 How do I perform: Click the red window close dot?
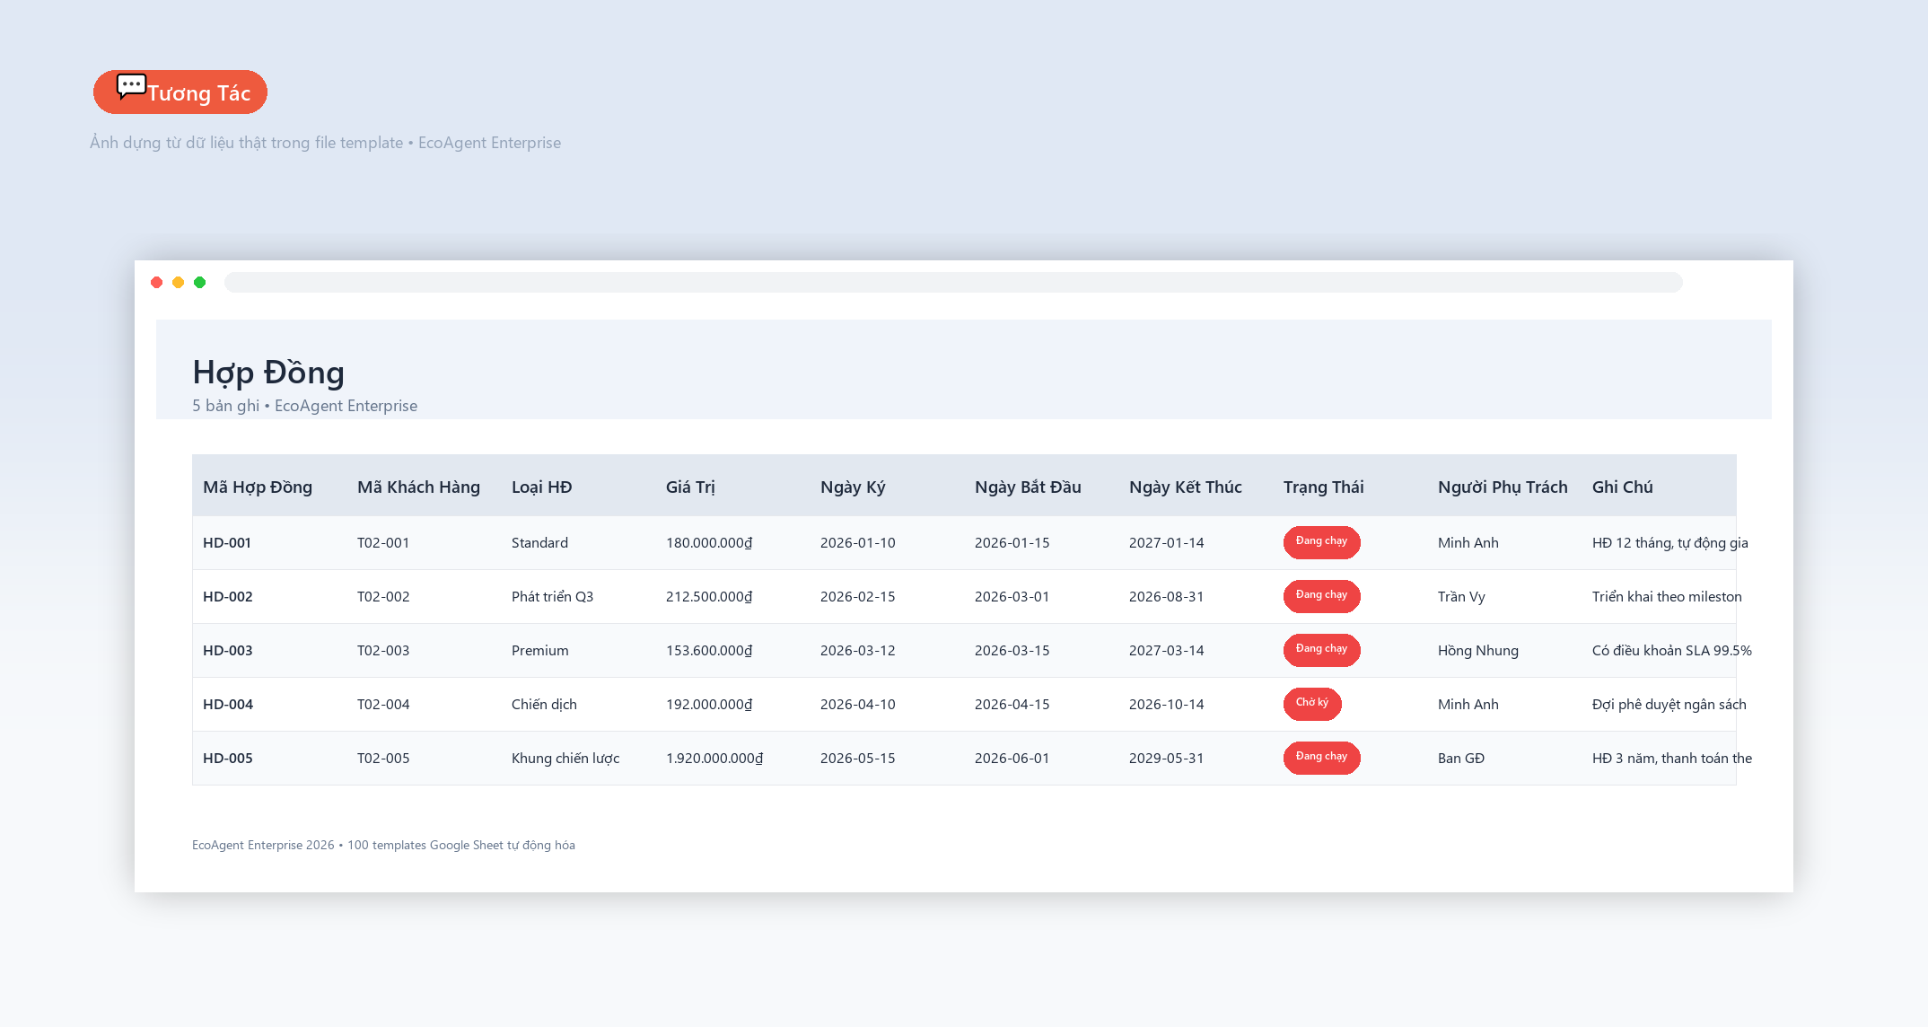coord(157,283)
